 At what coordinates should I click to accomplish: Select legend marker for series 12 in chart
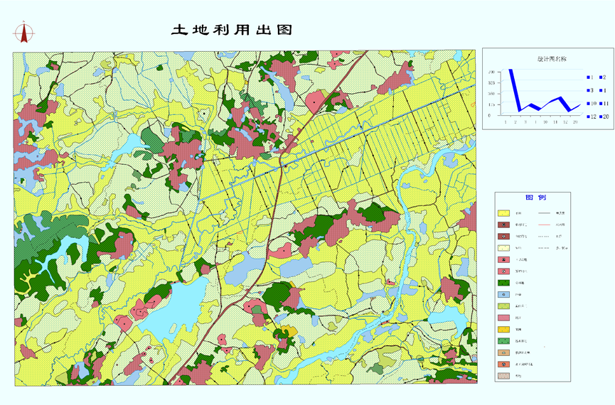coord(588,117)
